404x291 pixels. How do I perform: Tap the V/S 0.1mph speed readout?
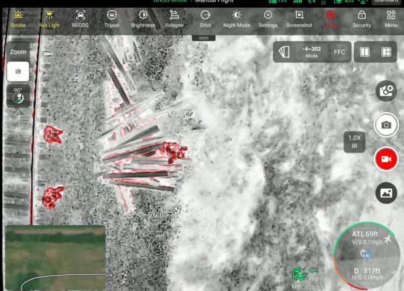[367, 242]
